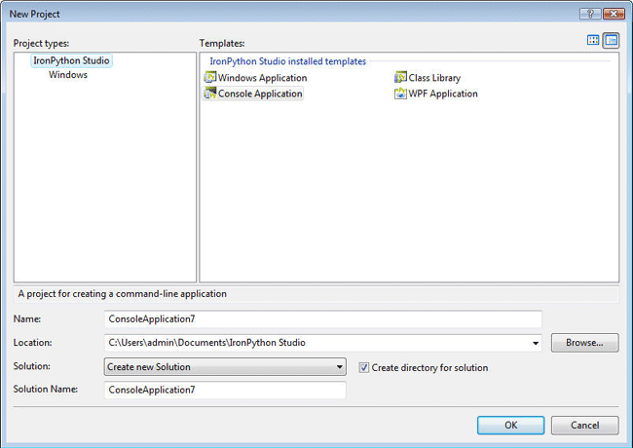Select Windows under IronPython Studio
This screenshot has height=448, width=633.
click(68, 75)
